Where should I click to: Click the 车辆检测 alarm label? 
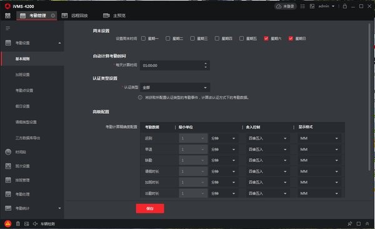[x=47, y=224]
